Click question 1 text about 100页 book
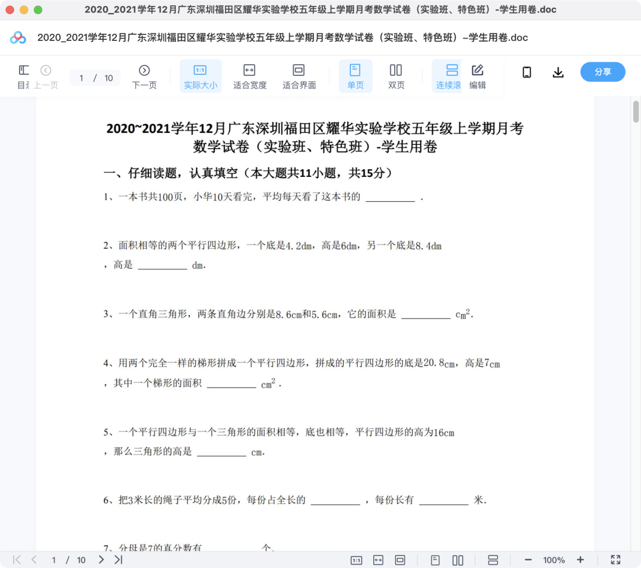The height and width of the screenshot is (568, 641). 264,197
